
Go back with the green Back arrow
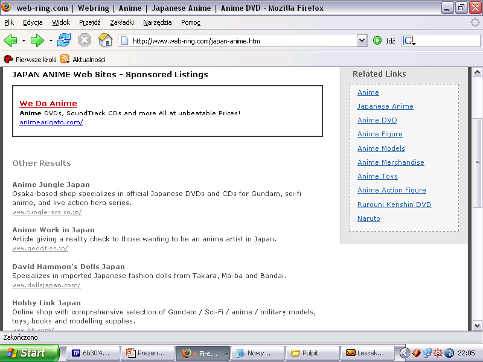pyautogui.click(x=10, y=40)
